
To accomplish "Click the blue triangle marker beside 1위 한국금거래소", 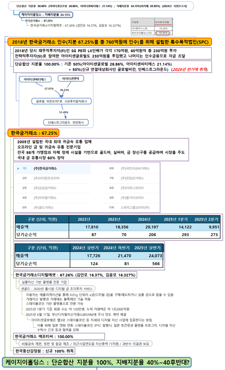I will point(19,168).
